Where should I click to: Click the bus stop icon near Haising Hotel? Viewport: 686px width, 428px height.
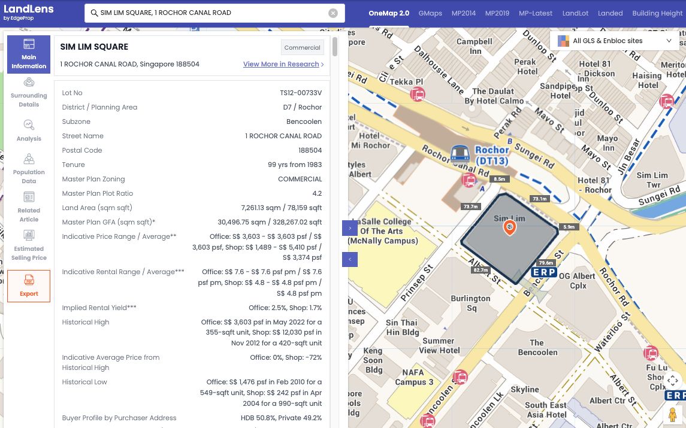point(666,101)
